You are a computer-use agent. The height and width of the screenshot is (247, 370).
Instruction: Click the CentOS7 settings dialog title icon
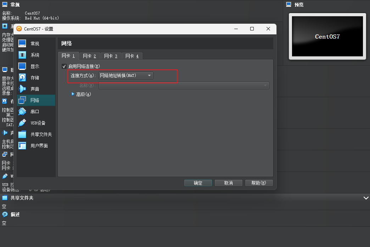point(19,29)
